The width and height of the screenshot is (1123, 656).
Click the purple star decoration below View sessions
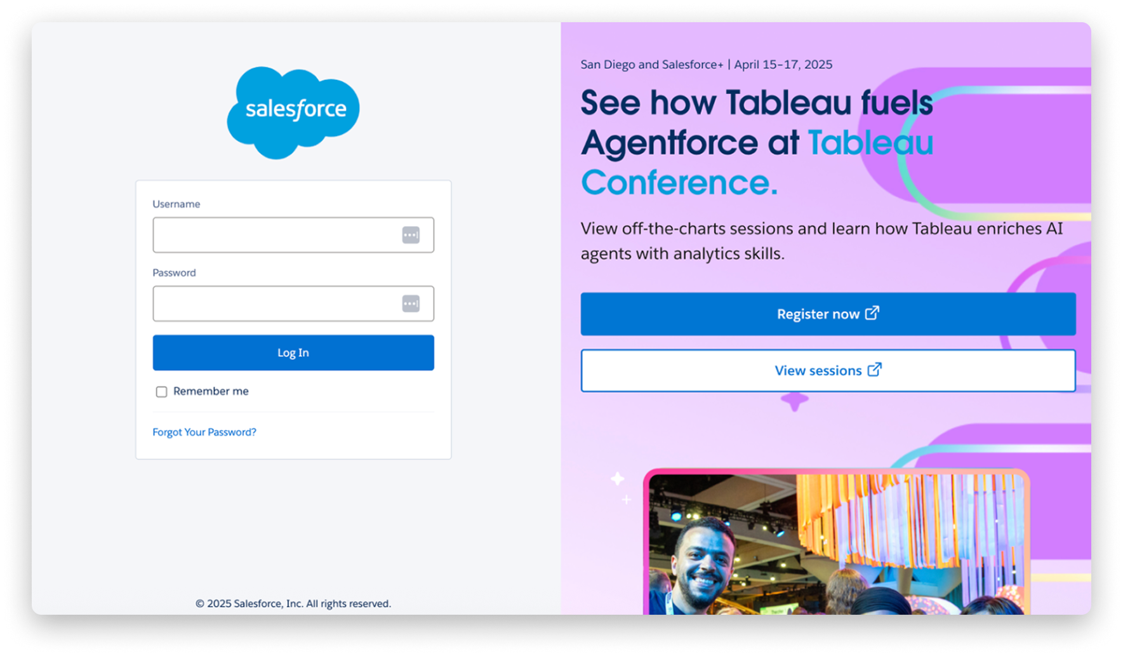(x=794, y=401)
